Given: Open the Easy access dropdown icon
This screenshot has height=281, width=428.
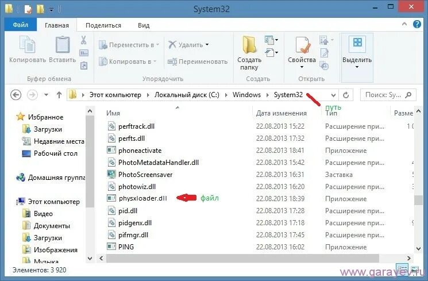Looking at the screenshot, I should [x=271, y=52].
